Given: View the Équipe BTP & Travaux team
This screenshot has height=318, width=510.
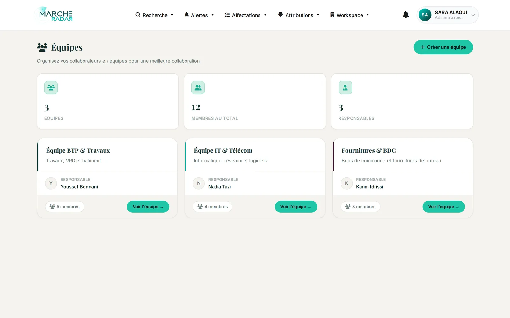Looking at the screenshot, I should point(148,207).
